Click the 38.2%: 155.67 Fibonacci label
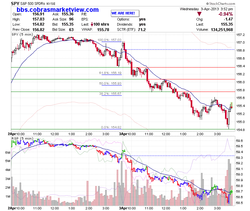The image size is (250, 211). click(110, 93)
